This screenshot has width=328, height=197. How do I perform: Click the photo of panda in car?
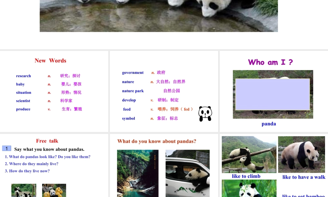[x=187, y=173]
